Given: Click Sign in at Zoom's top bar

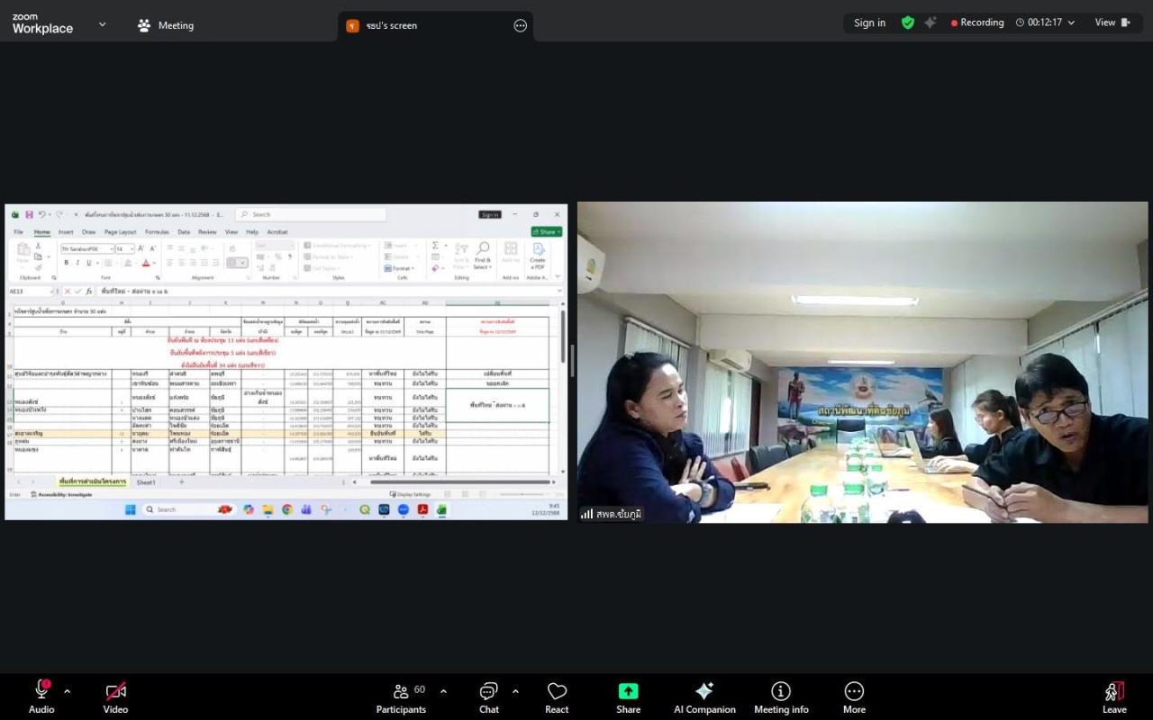Looking at the screenshot, I should click(x=869, y=22).
